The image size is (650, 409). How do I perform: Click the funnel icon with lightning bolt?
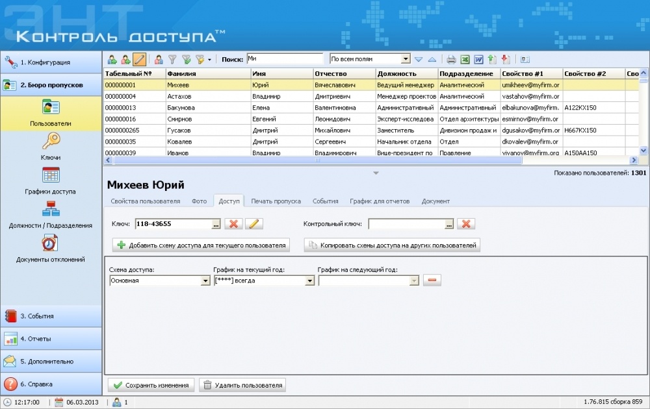(200, 60)
